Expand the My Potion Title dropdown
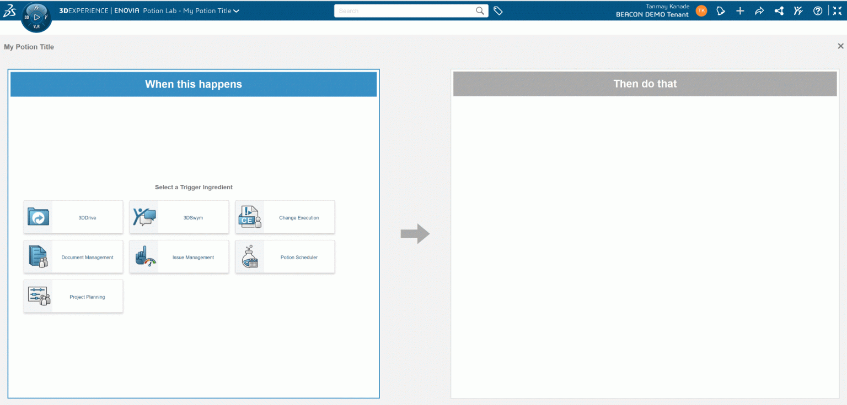Image resolution: width=847 pixels, height=405 pixels. pos(236,11)
